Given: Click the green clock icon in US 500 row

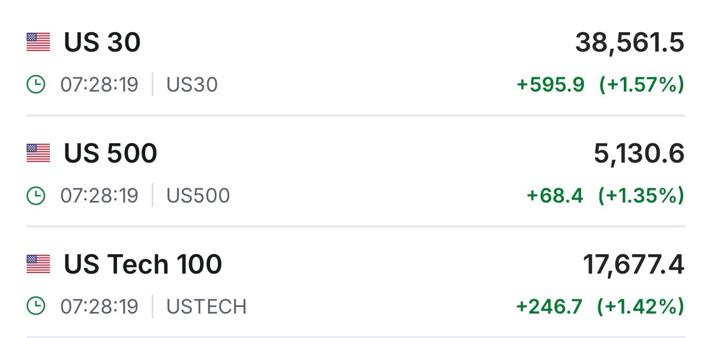Looking at the screenshot, I should [36, 195].
